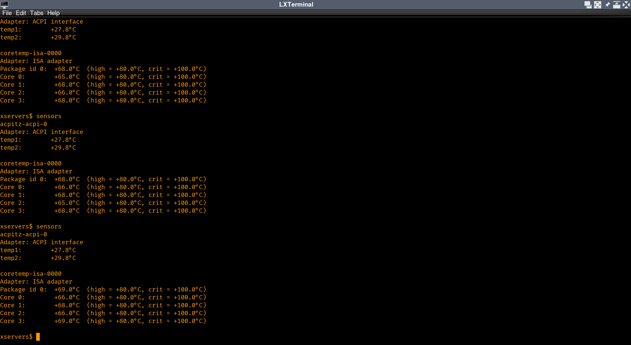
Task: Click the empty xservers$ prompt text
Action: coord(16,337)
